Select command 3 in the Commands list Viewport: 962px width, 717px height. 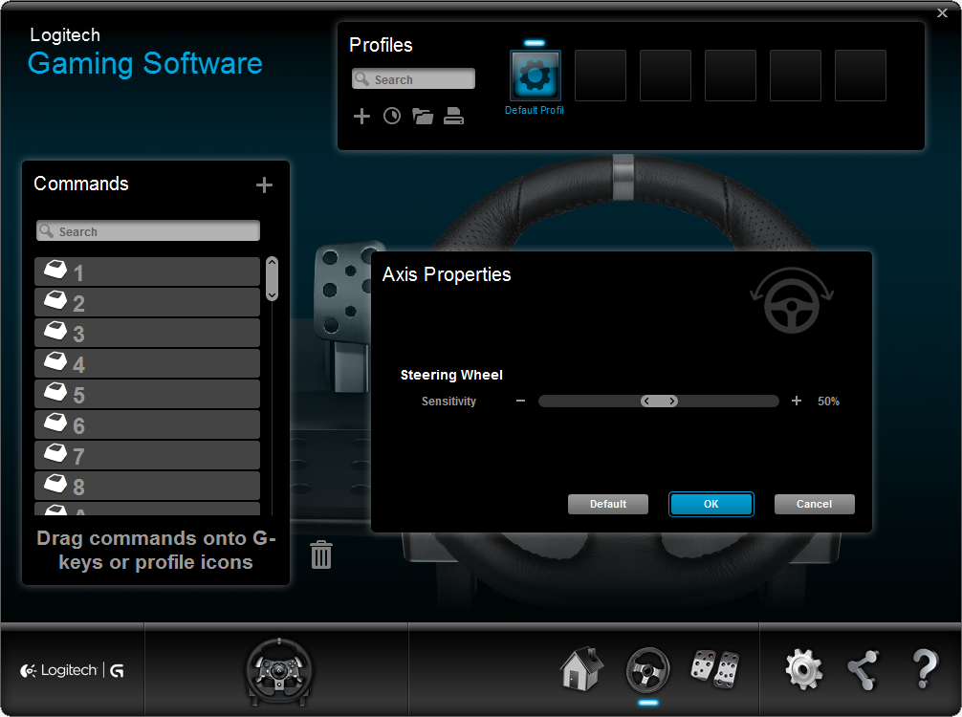pyautogui.click(x=147, y=333)
